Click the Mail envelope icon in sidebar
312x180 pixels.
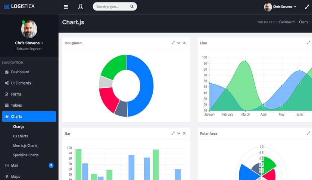7,165
